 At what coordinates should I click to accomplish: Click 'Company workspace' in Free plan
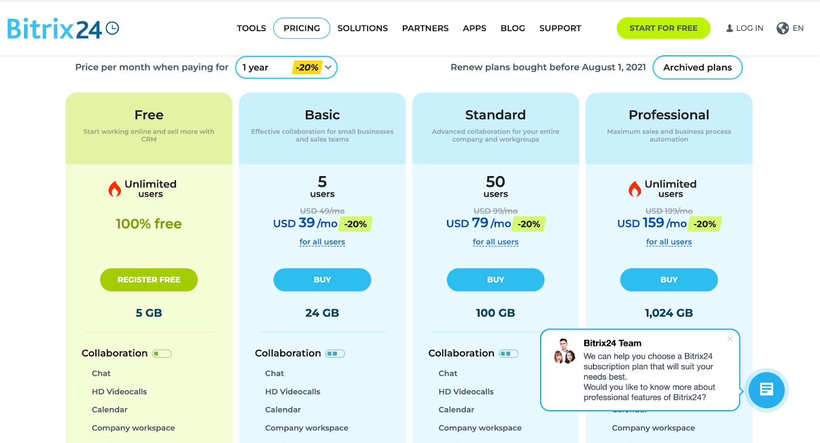(133, 428)
